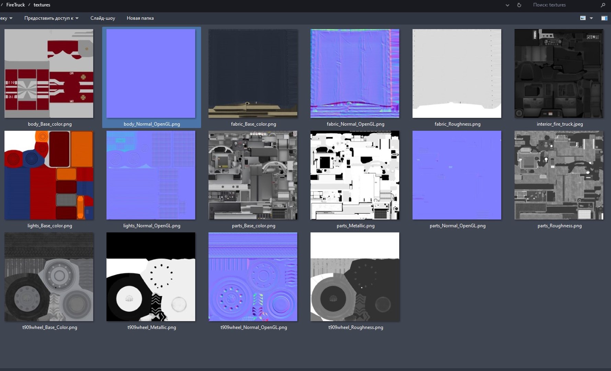Select the t909wheel_Normal_OpenGL.png thumbnail
The height and width of the screenshot is (371, 611).
(253, 277)
